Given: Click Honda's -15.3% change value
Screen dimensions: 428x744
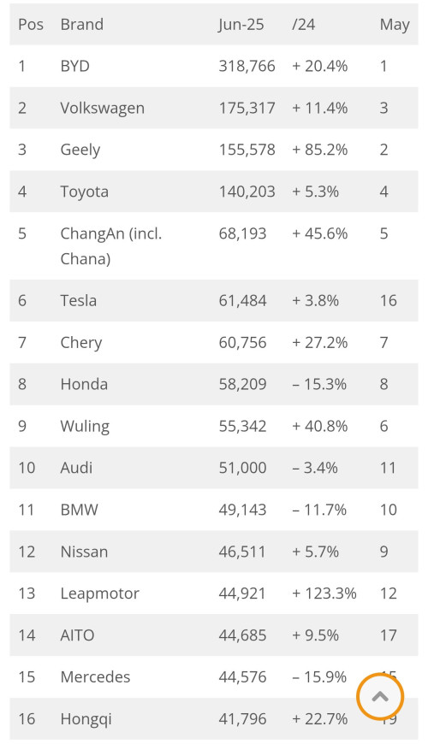Looking at the screenshot, I should point(319,384).
